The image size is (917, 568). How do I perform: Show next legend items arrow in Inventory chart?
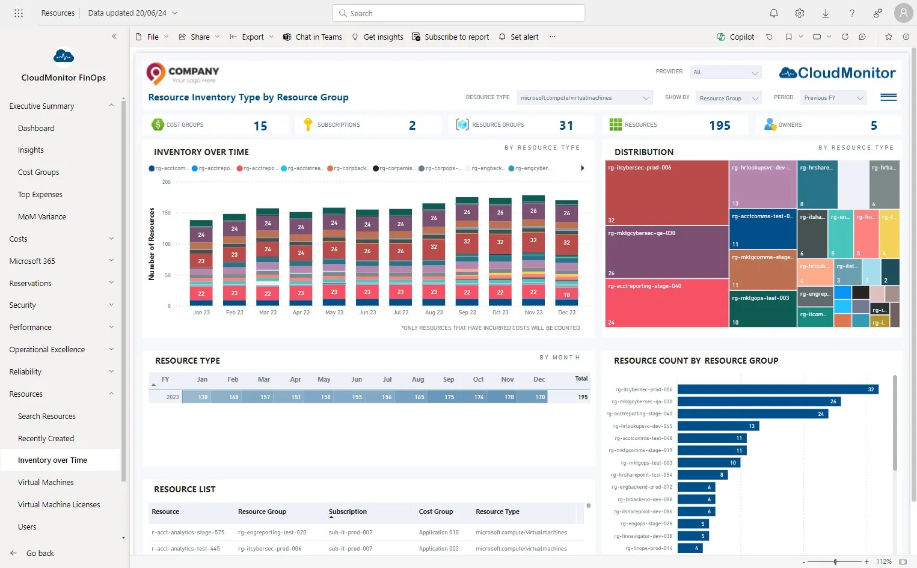tap(582, 168)
